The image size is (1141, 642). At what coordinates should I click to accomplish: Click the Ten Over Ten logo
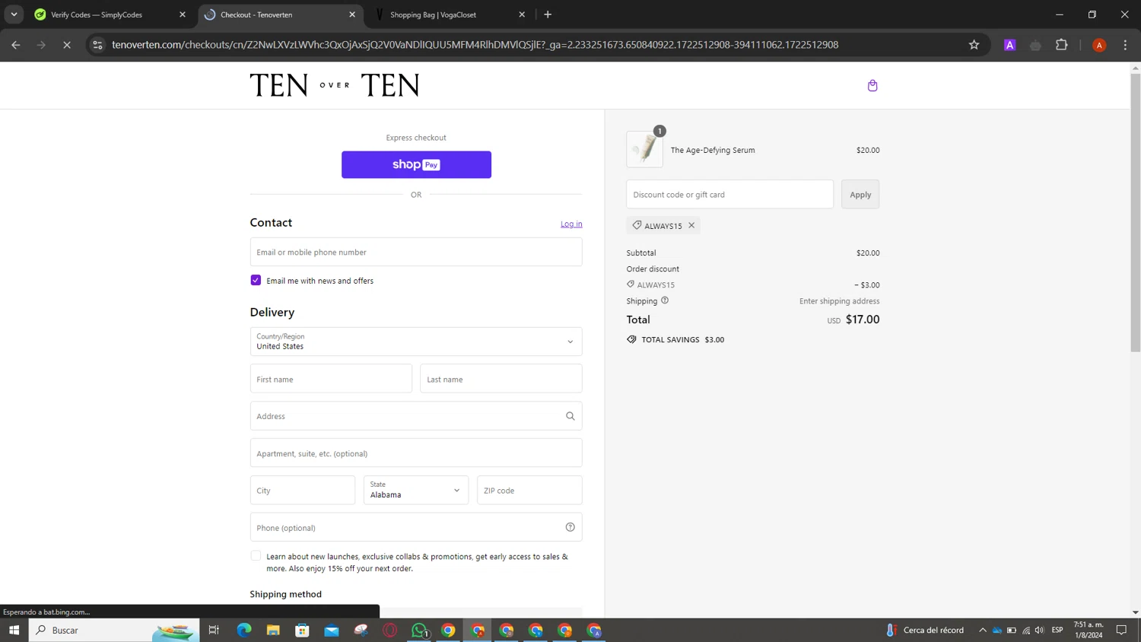coord(335,85)
